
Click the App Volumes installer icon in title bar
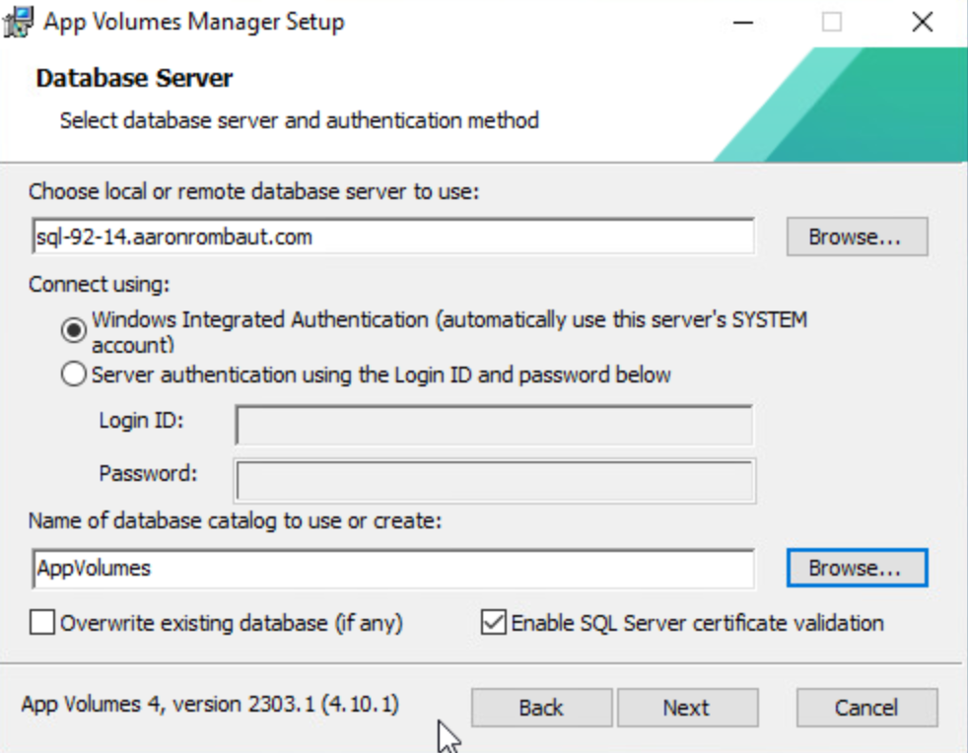click(18, 22)
